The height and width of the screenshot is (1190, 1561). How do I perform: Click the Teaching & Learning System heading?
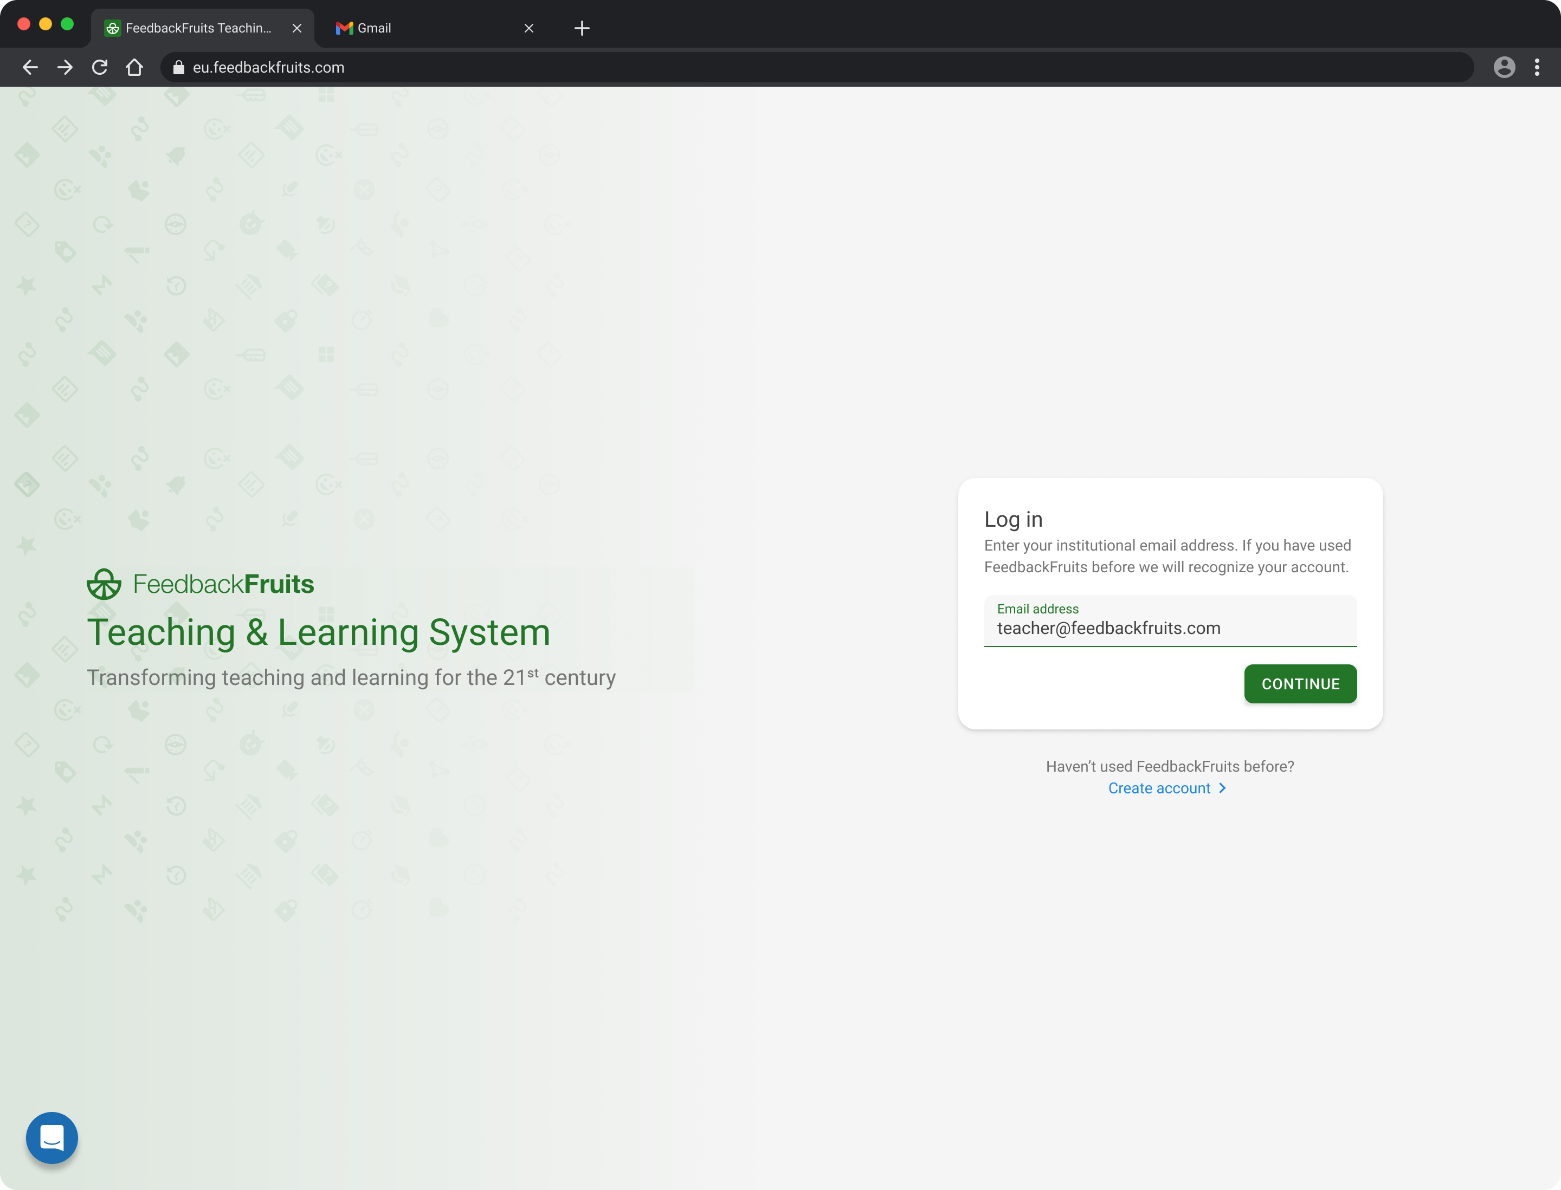pyautogui.click(x=318, y=632)
